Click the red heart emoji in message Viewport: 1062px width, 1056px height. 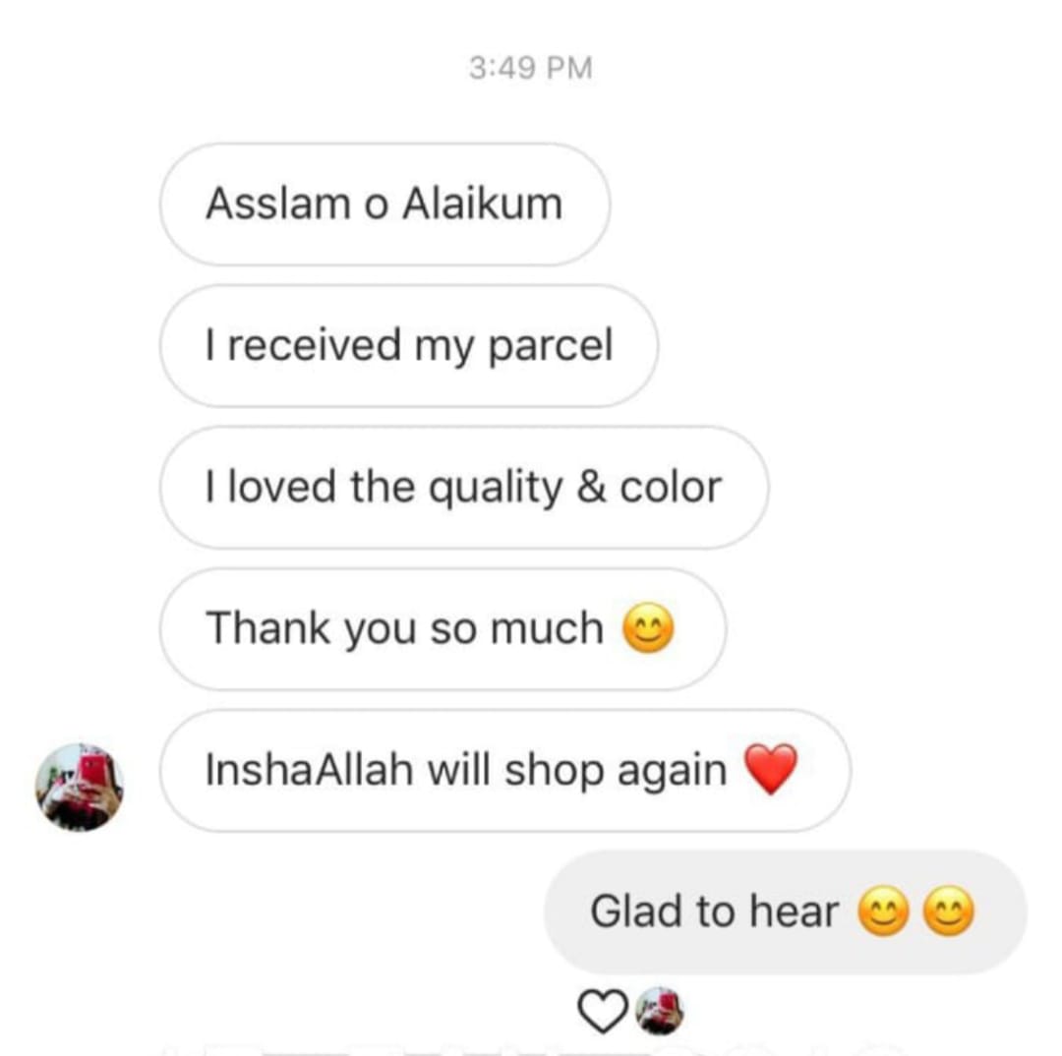(x=771, y=770)
